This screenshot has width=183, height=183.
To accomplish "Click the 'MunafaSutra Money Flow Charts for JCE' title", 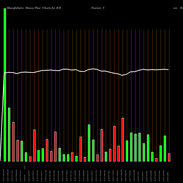I will pos(34,8).
